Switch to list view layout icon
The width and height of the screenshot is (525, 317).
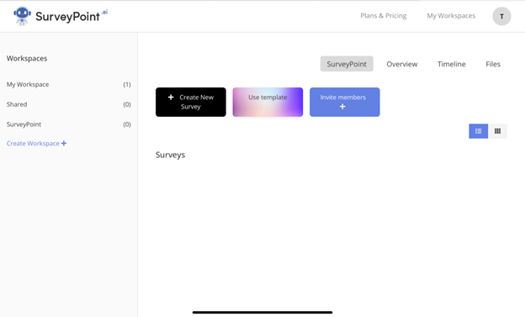pos(478,131)
